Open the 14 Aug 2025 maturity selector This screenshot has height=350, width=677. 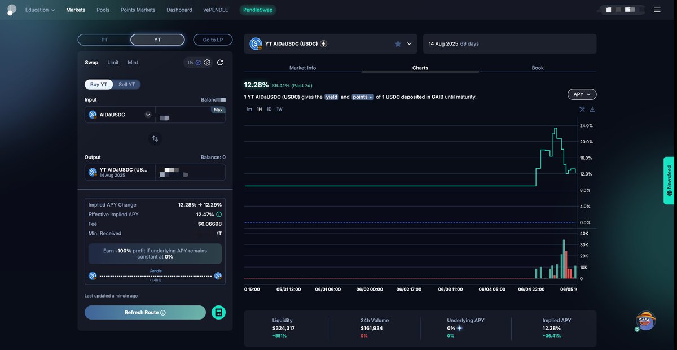click(x=509, y=44)
